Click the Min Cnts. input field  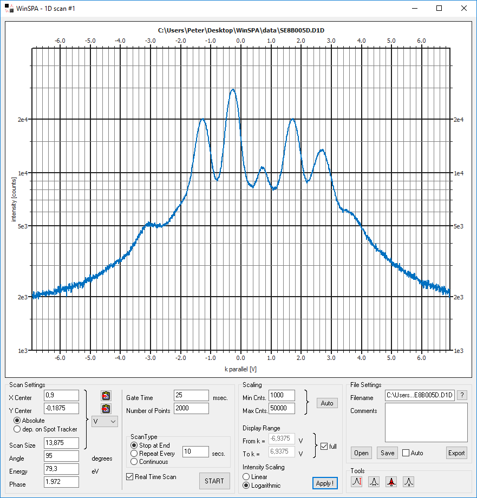pos(282,395)
